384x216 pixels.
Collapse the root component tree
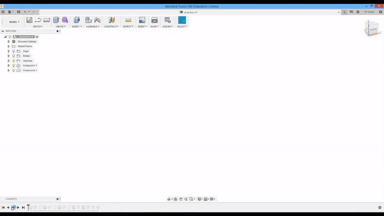5,37
